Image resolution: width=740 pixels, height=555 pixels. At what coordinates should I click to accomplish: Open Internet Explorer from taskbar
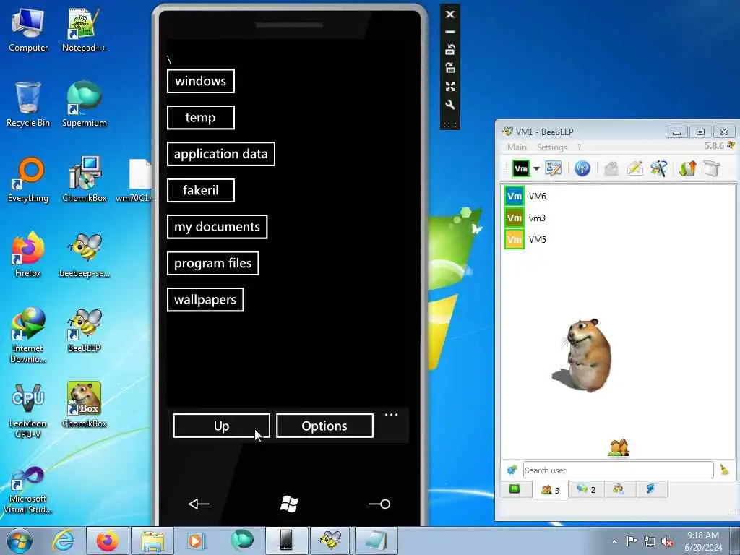pos(63,541)
